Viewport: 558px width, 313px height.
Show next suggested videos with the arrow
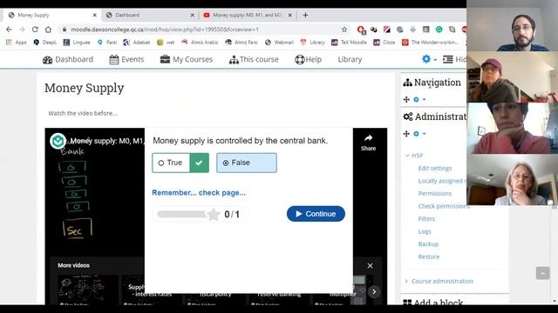[x=374, y=292]
